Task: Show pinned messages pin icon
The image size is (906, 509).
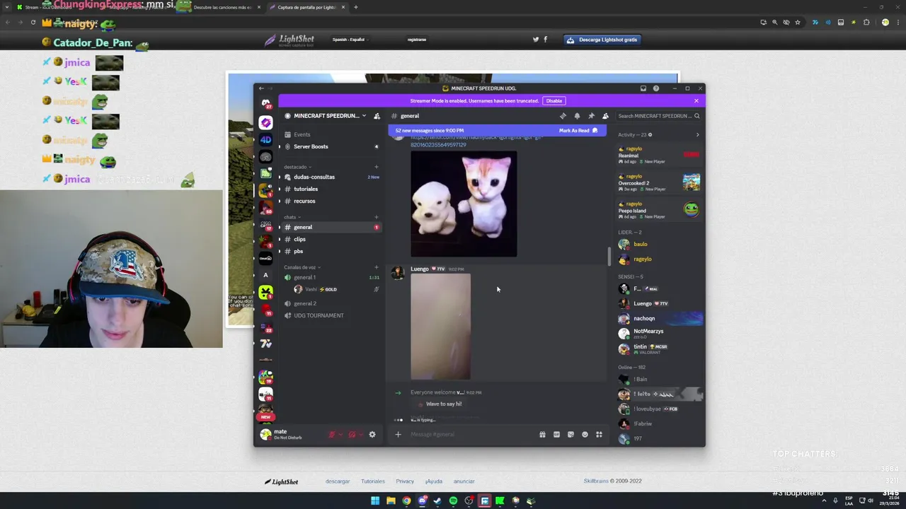Action: click(591, 116)
